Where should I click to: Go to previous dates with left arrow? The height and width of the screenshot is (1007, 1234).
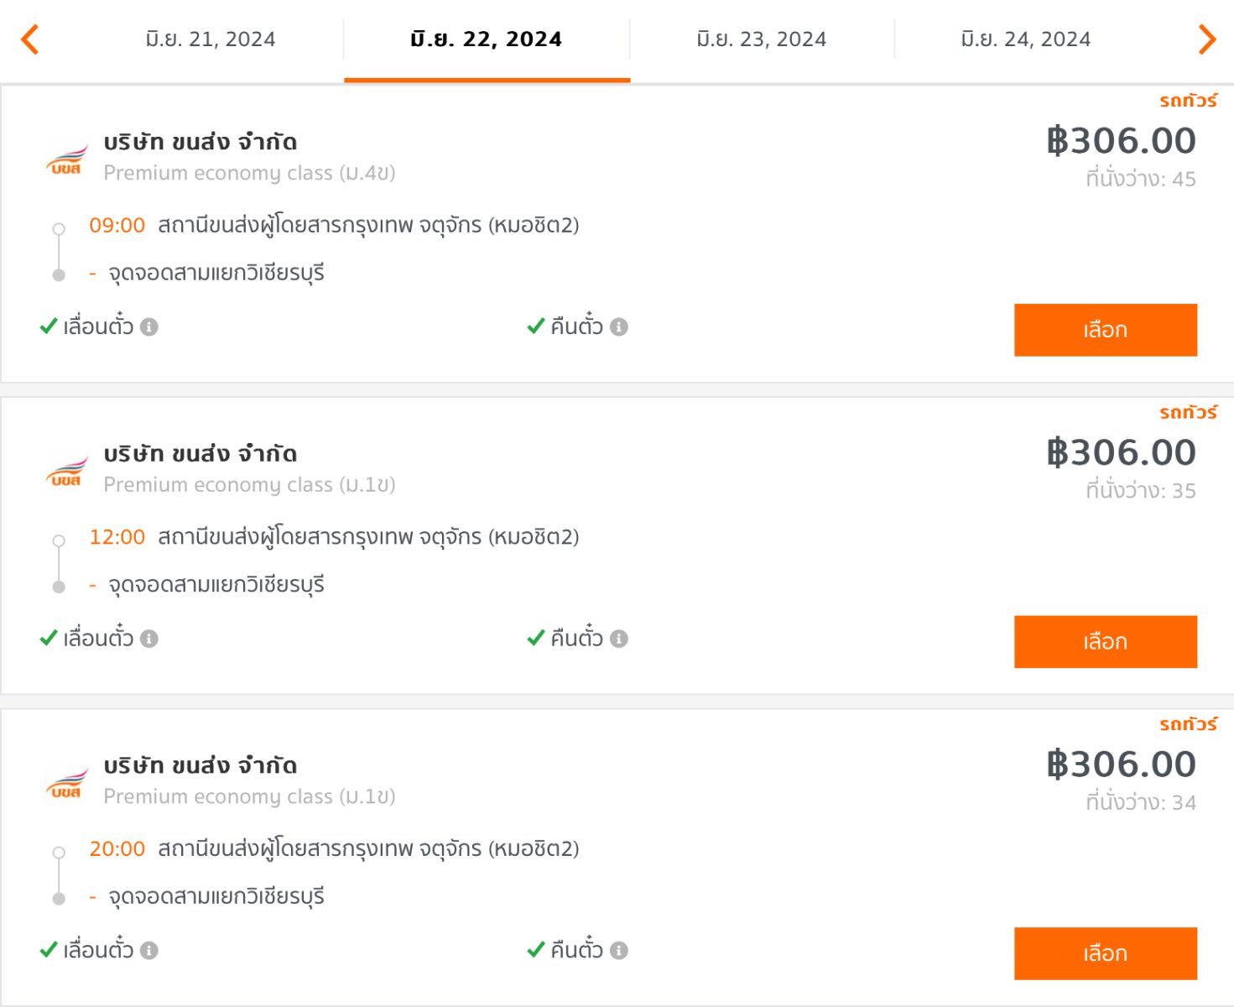(30, 39)
